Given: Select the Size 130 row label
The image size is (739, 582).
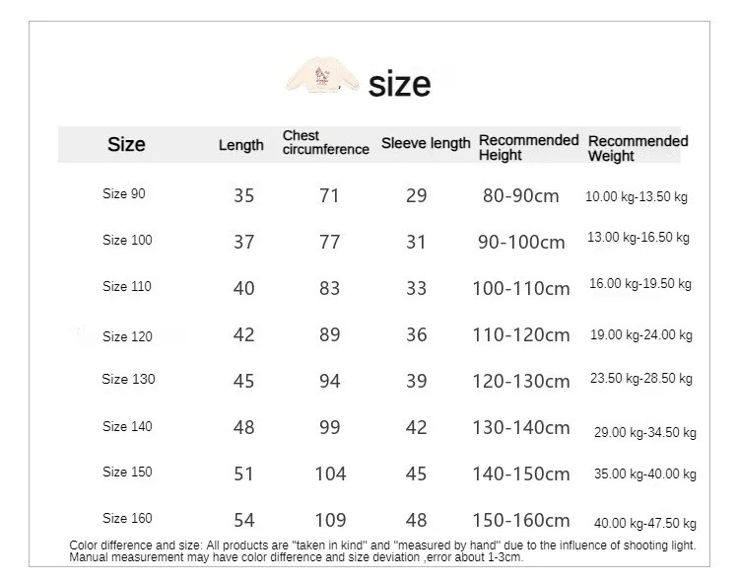Looking at the screenshot, I should pyautogui.click(x=128, y=379).
